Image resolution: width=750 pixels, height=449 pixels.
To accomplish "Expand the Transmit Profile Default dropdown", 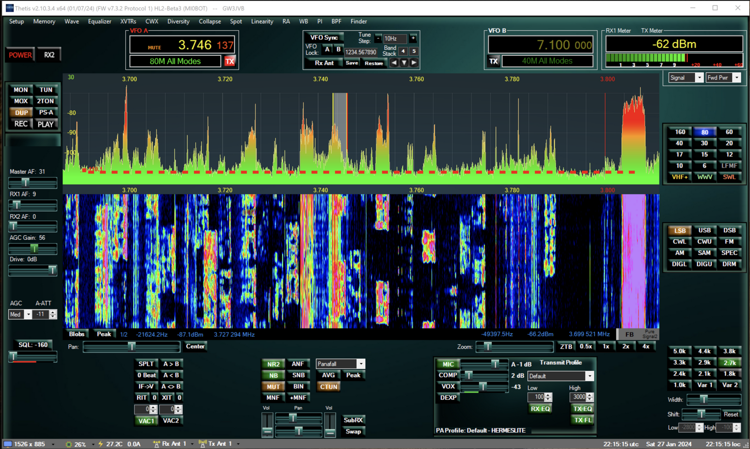I will 589,376.
